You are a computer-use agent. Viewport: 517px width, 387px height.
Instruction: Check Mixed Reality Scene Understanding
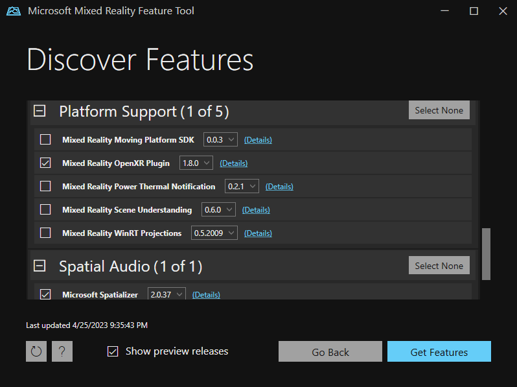(45, 209)
